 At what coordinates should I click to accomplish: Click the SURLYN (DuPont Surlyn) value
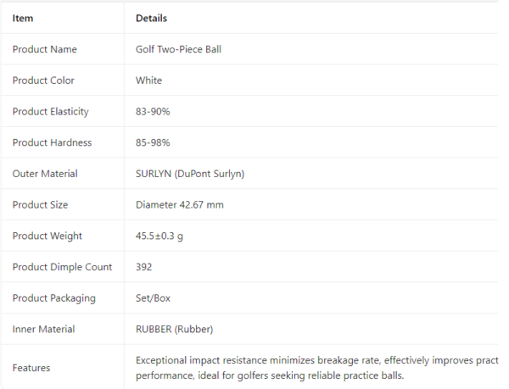click(x=190, y=174)
